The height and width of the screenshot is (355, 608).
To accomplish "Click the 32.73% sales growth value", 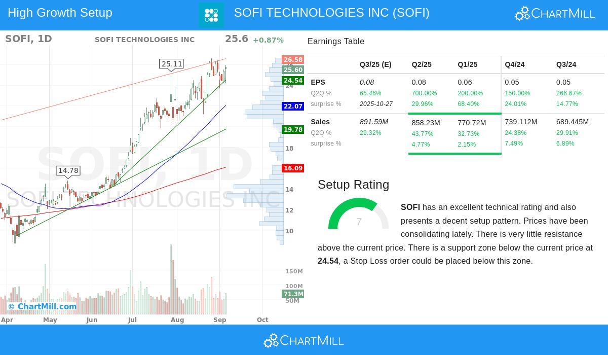I will (x=469, y=134).
